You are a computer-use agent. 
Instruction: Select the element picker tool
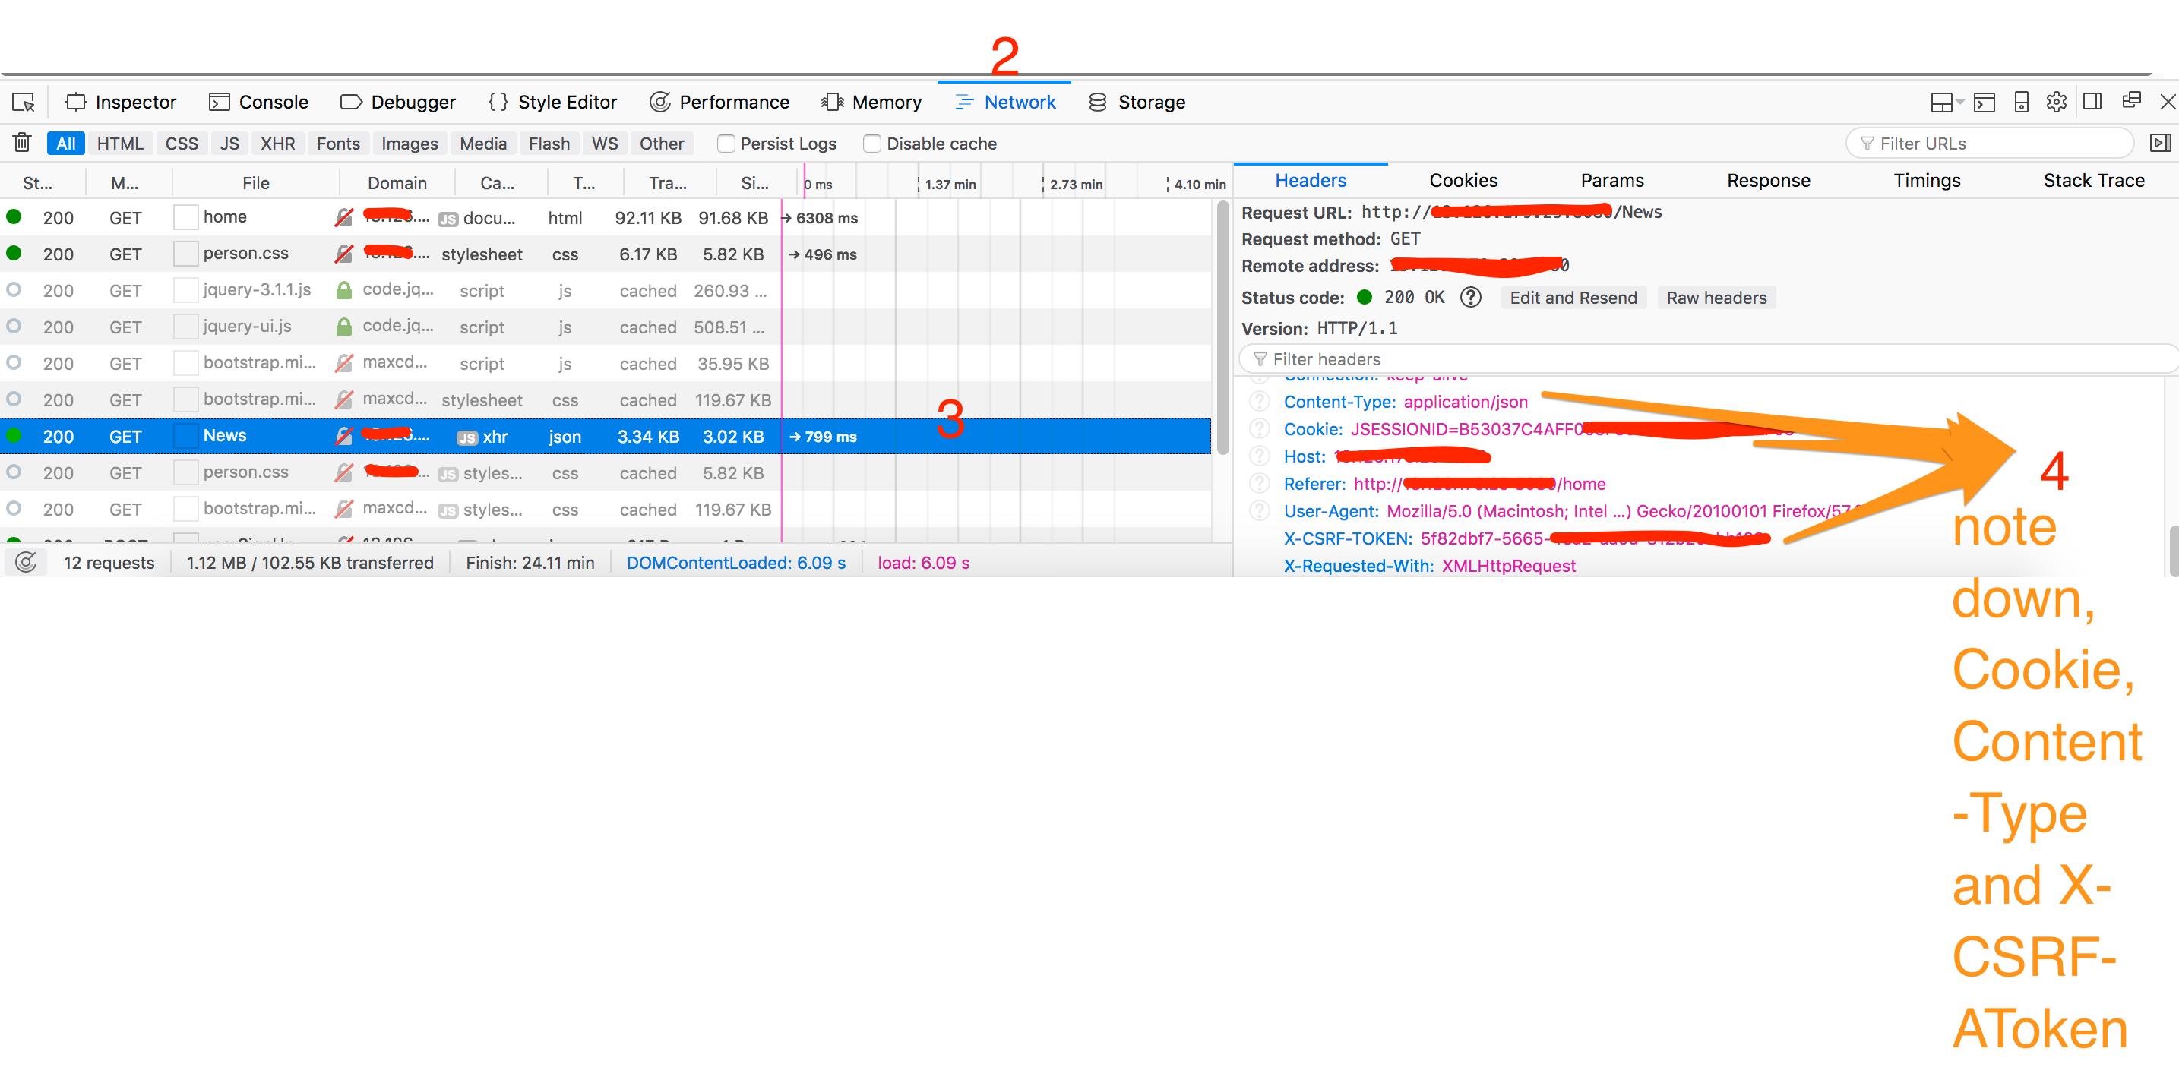click(23, 103)
